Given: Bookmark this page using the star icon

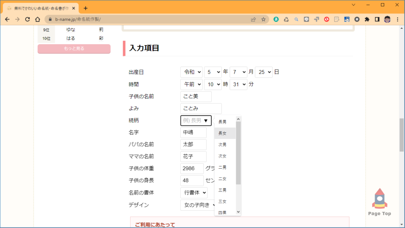Looking at the screenshot, I should click(x=263, y=19).
